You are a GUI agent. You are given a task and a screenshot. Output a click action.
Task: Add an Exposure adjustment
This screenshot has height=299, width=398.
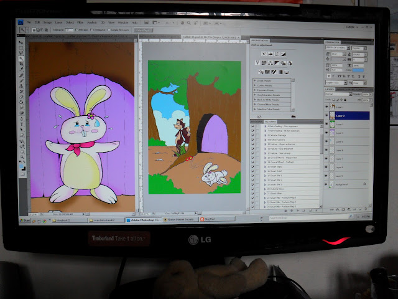tap(284, 54)
